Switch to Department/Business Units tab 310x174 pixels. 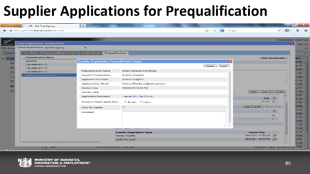click(59, 53)
